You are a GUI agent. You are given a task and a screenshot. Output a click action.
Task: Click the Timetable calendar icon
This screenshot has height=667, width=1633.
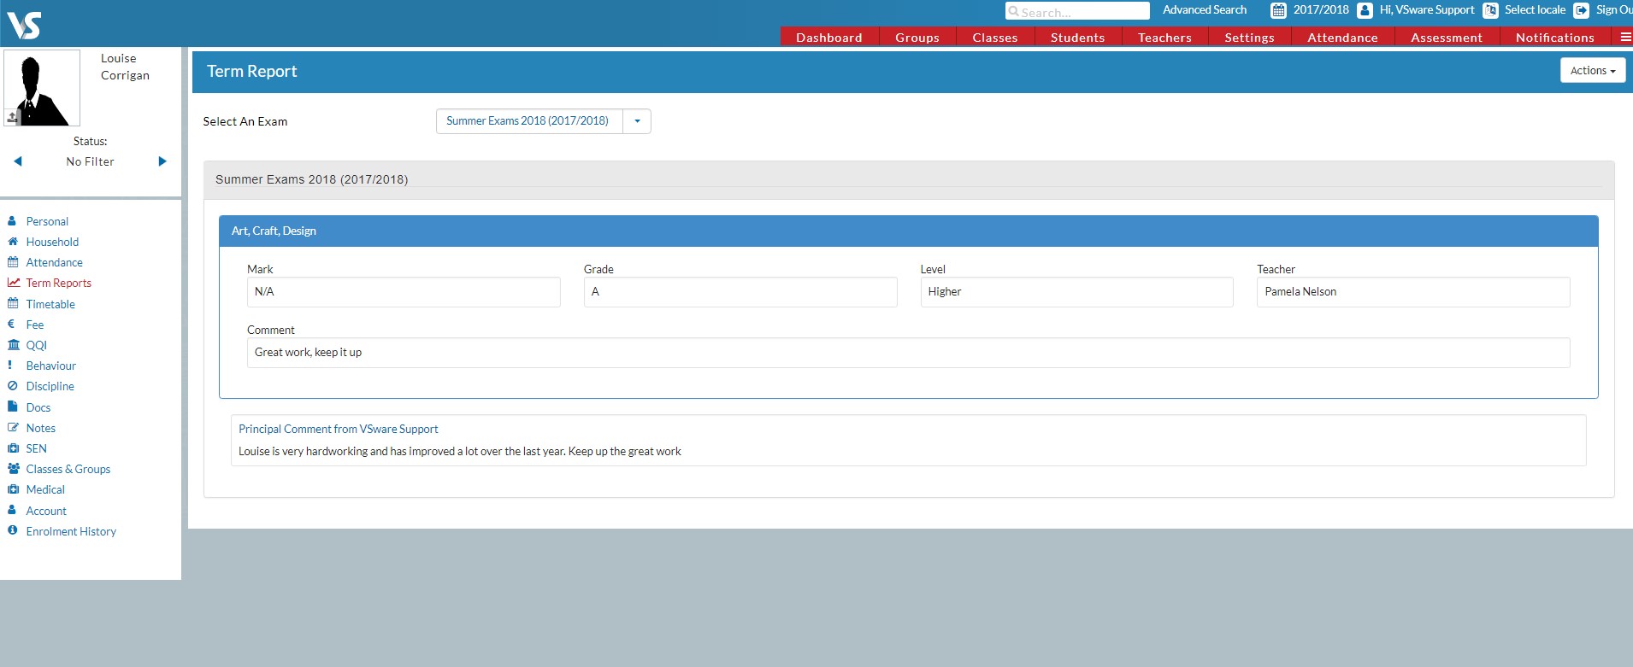click(x=12, y=303)
